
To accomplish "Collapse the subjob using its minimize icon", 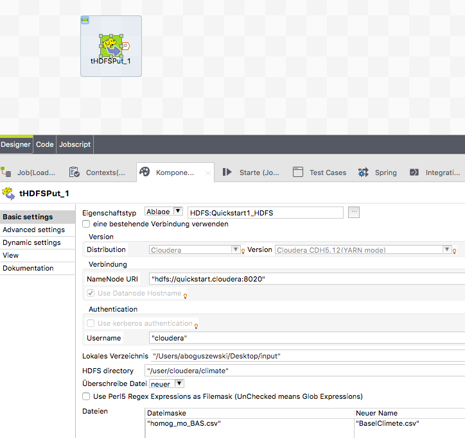I will click(85, 21).
